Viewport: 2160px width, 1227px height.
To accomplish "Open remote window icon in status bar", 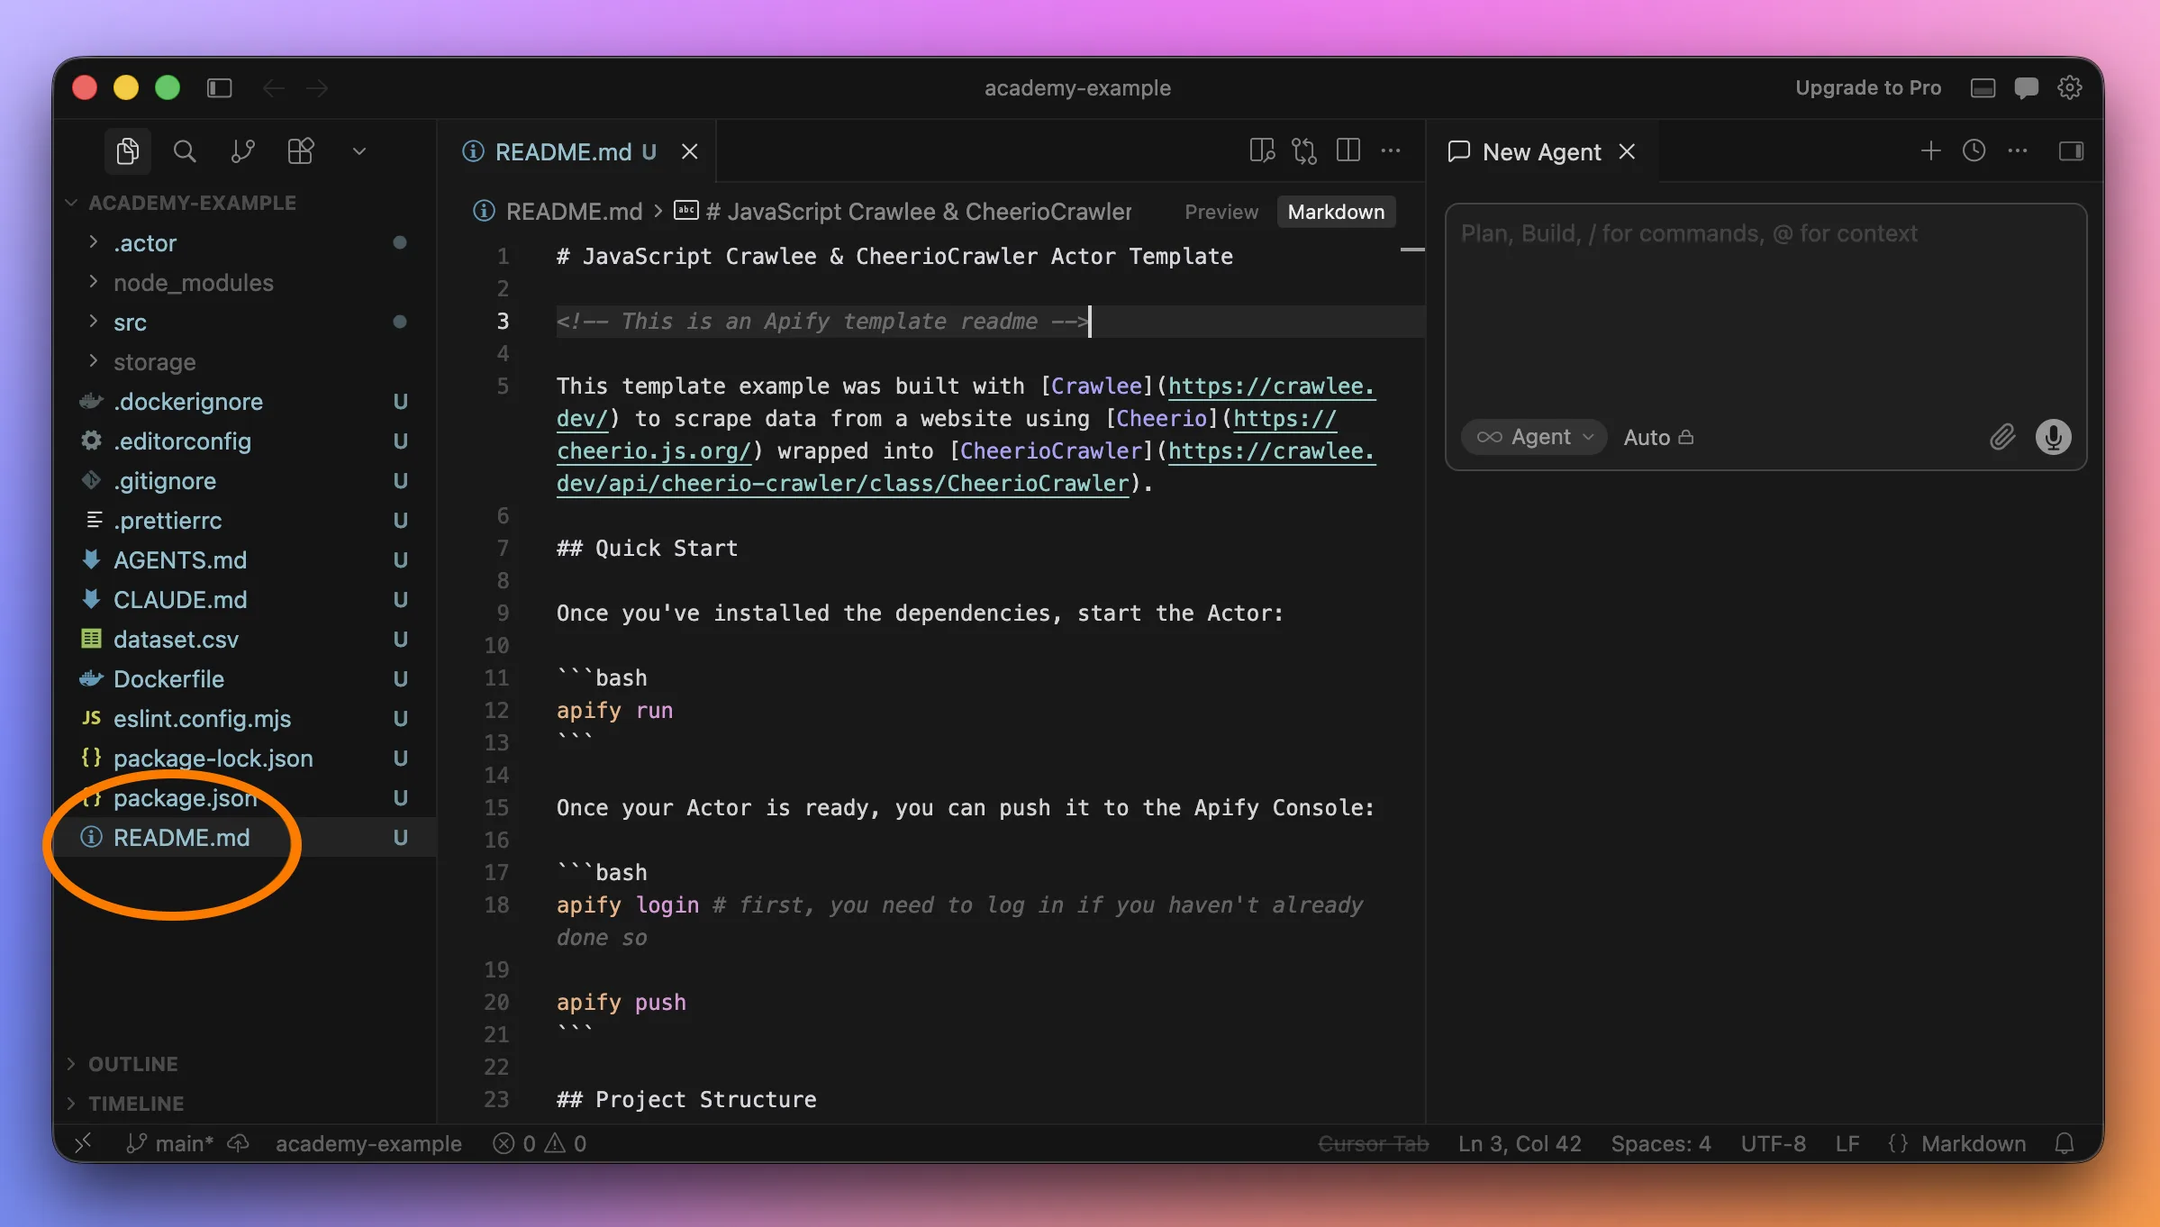I will pos(83,1143).
